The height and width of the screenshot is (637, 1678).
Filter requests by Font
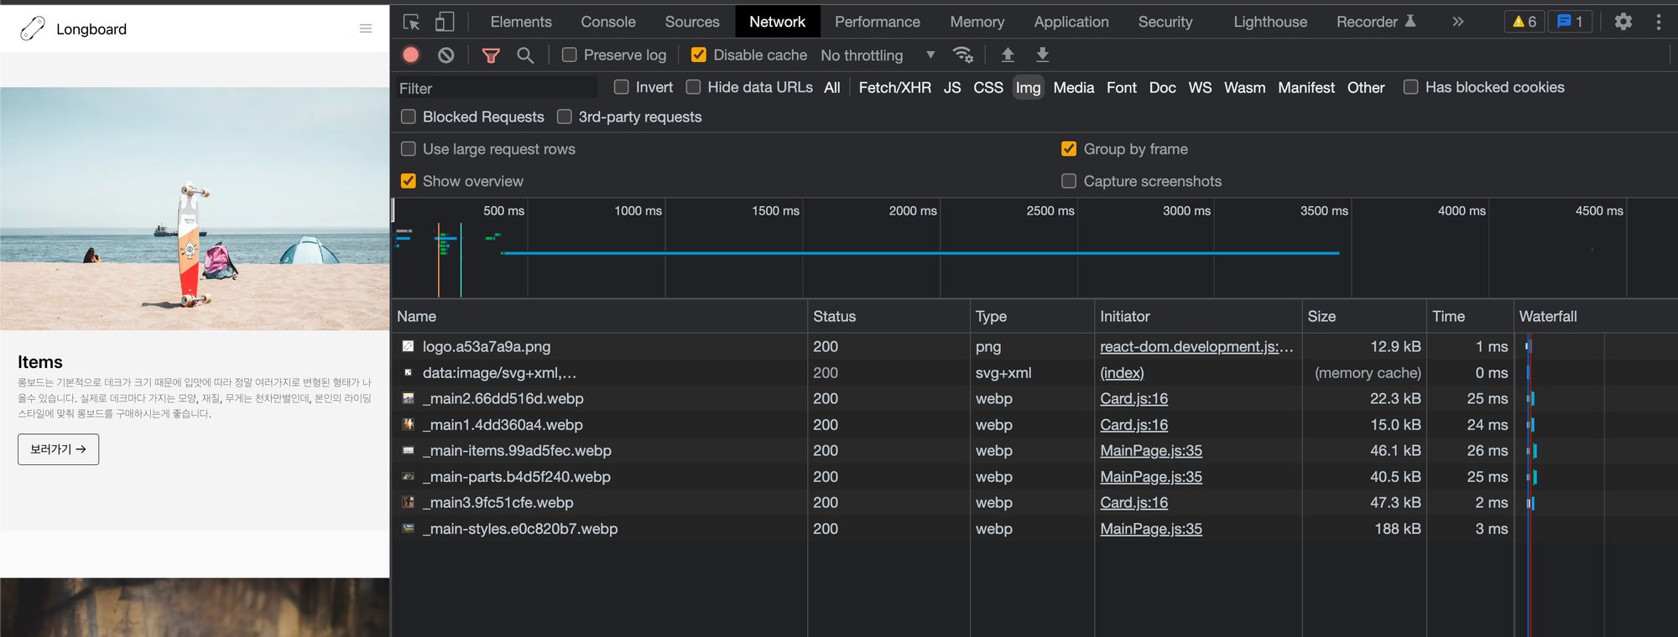1122,87
